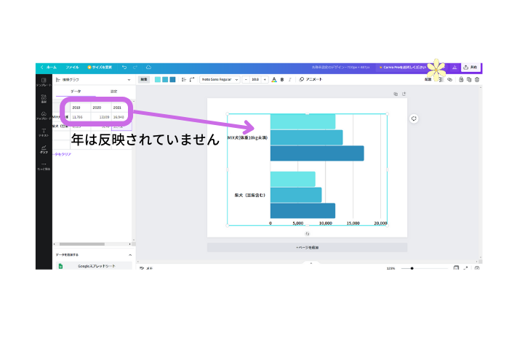509x354 pixels.
Task: Increase font size with plus button
Action: (265, 79)
